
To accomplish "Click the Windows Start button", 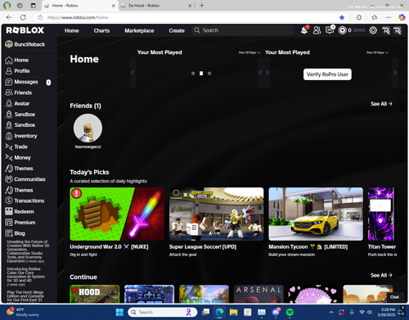I will pyautogui.click(x=119, y=312).
